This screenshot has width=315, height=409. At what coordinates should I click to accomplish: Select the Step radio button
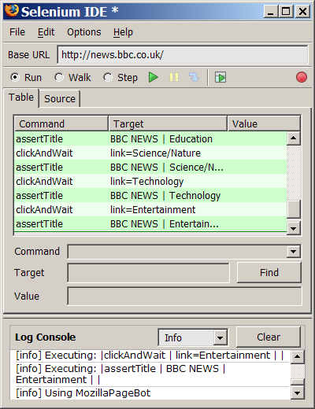click(x=108, y=77)
